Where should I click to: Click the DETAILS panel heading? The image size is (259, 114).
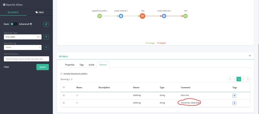coord(64,57)
